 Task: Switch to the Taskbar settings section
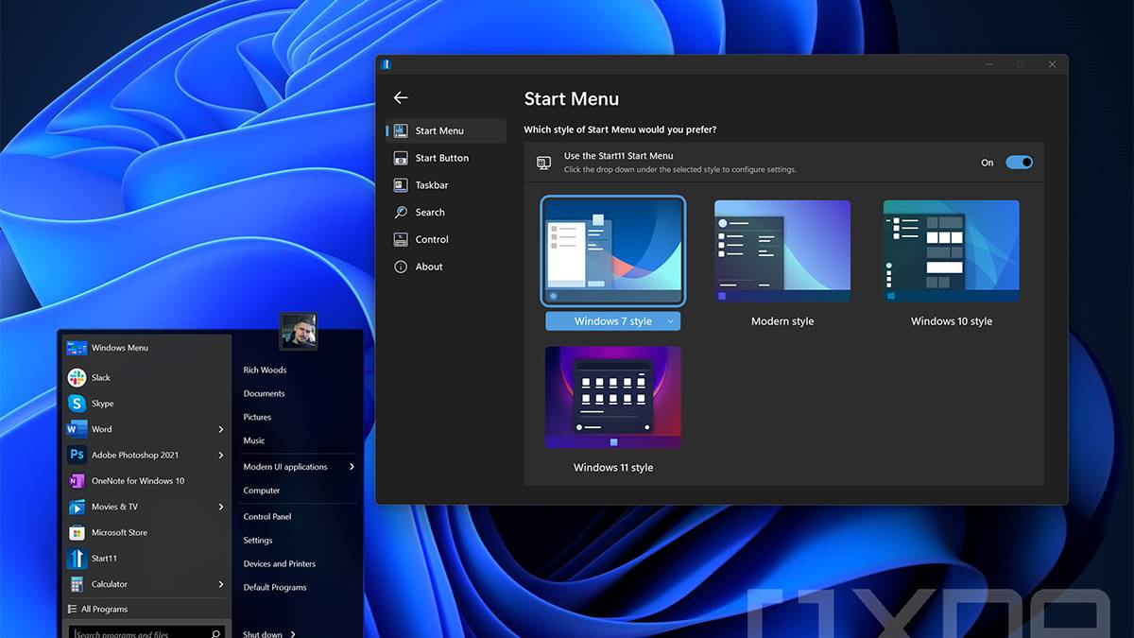(432, 185)
